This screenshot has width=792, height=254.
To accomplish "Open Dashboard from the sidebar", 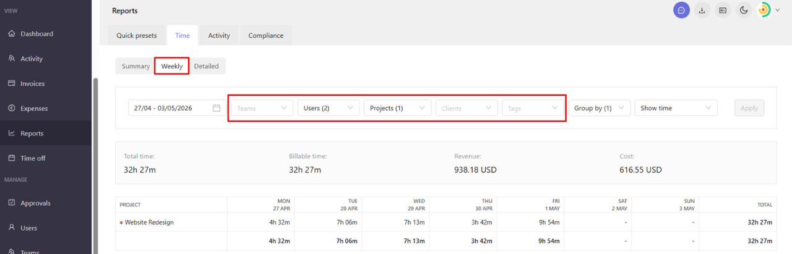I will pyautogui.click(x=37, y=34).
